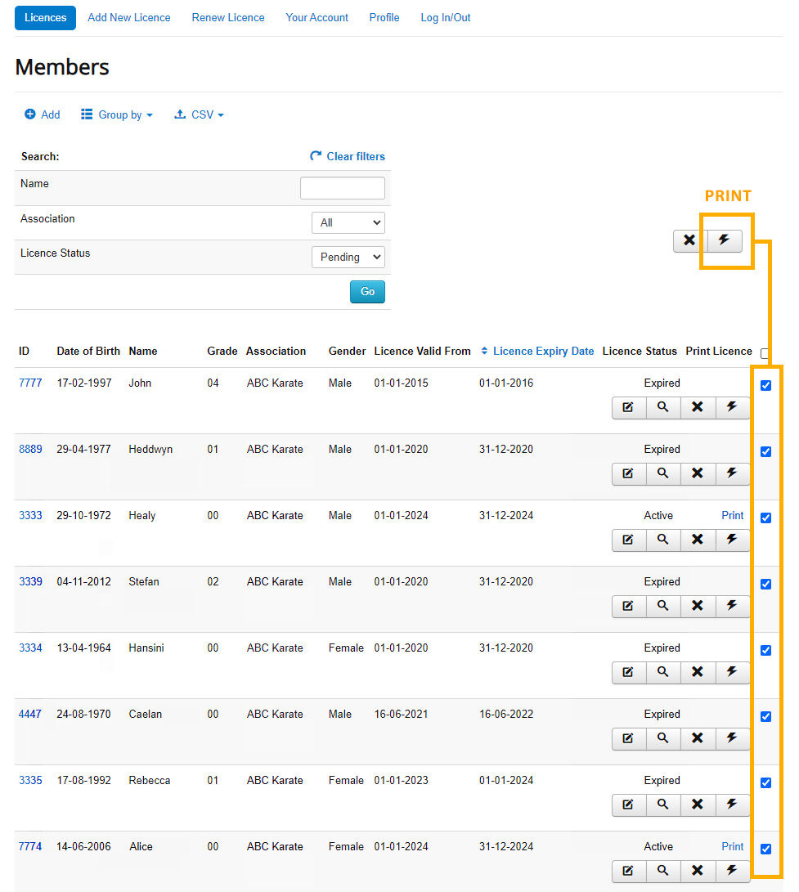
Task: Click the Name search input field
Action: [x=342, y=188]
